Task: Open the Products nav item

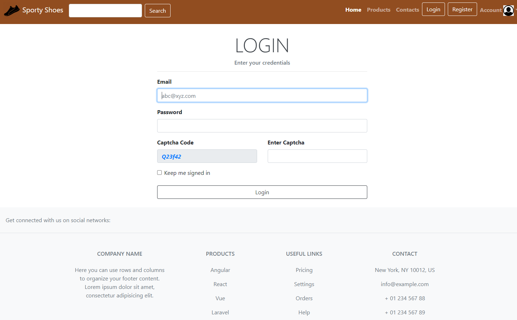Action: pos(379,10)
